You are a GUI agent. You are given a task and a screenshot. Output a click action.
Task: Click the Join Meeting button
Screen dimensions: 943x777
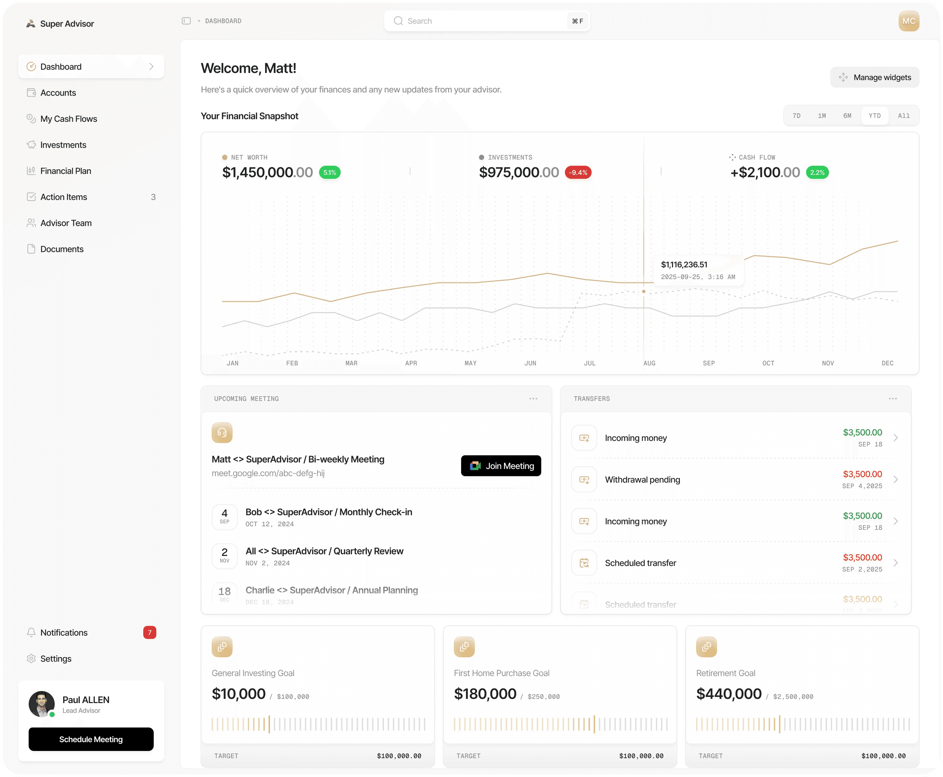pos(501,465)
